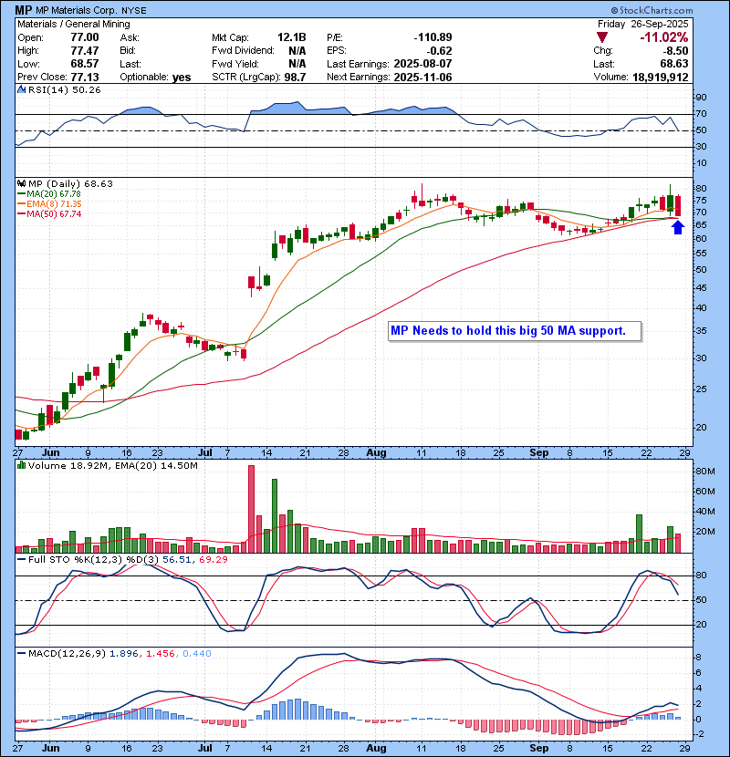The width and height of the screenshot is (730, 757).
Task: Click the Ask label
Action: click(x=130, y=37)
